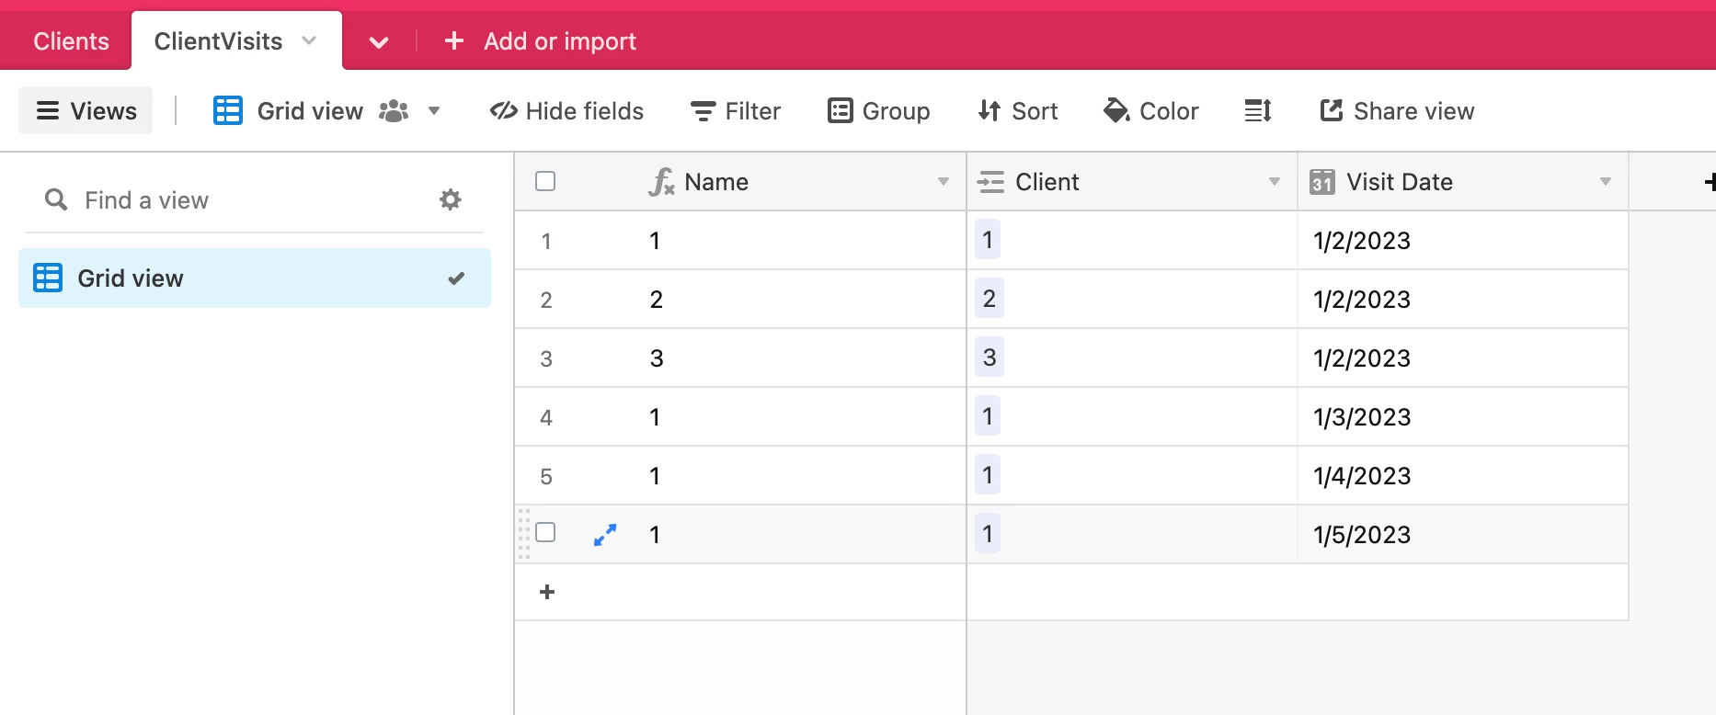
Task: Open view settings gear icon
Action: click(450, 199)
